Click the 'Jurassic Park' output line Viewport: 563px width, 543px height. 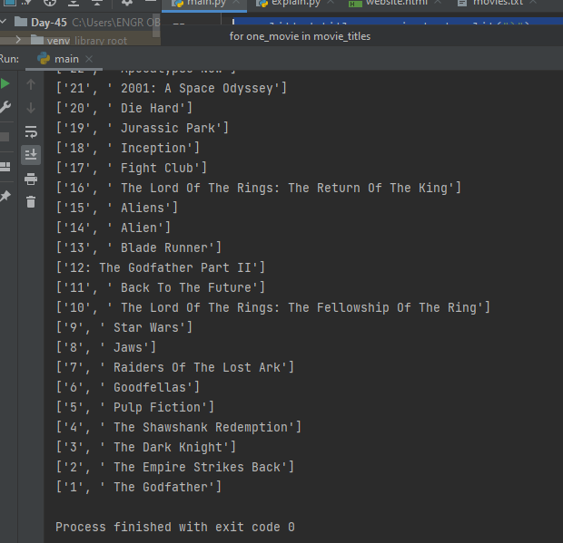[142, 128]
